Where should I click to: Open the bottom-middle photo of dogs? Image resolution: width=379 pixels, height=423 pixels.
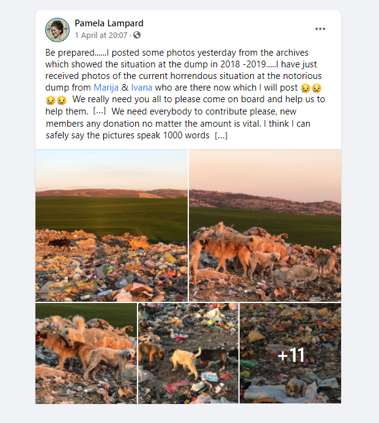click(x=188, y=353)
